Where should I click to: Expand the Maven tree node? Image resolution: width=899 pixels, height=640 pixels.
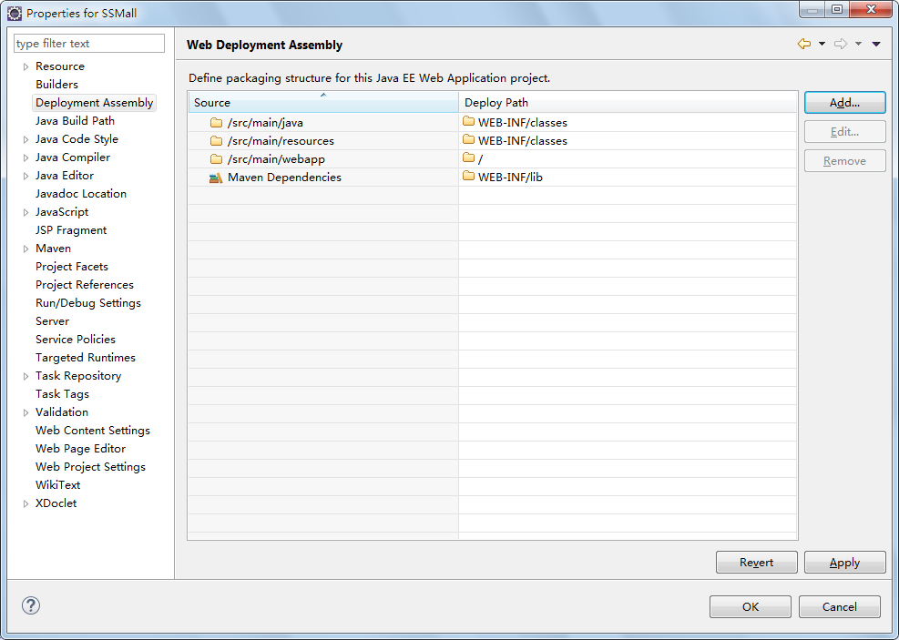26,249
